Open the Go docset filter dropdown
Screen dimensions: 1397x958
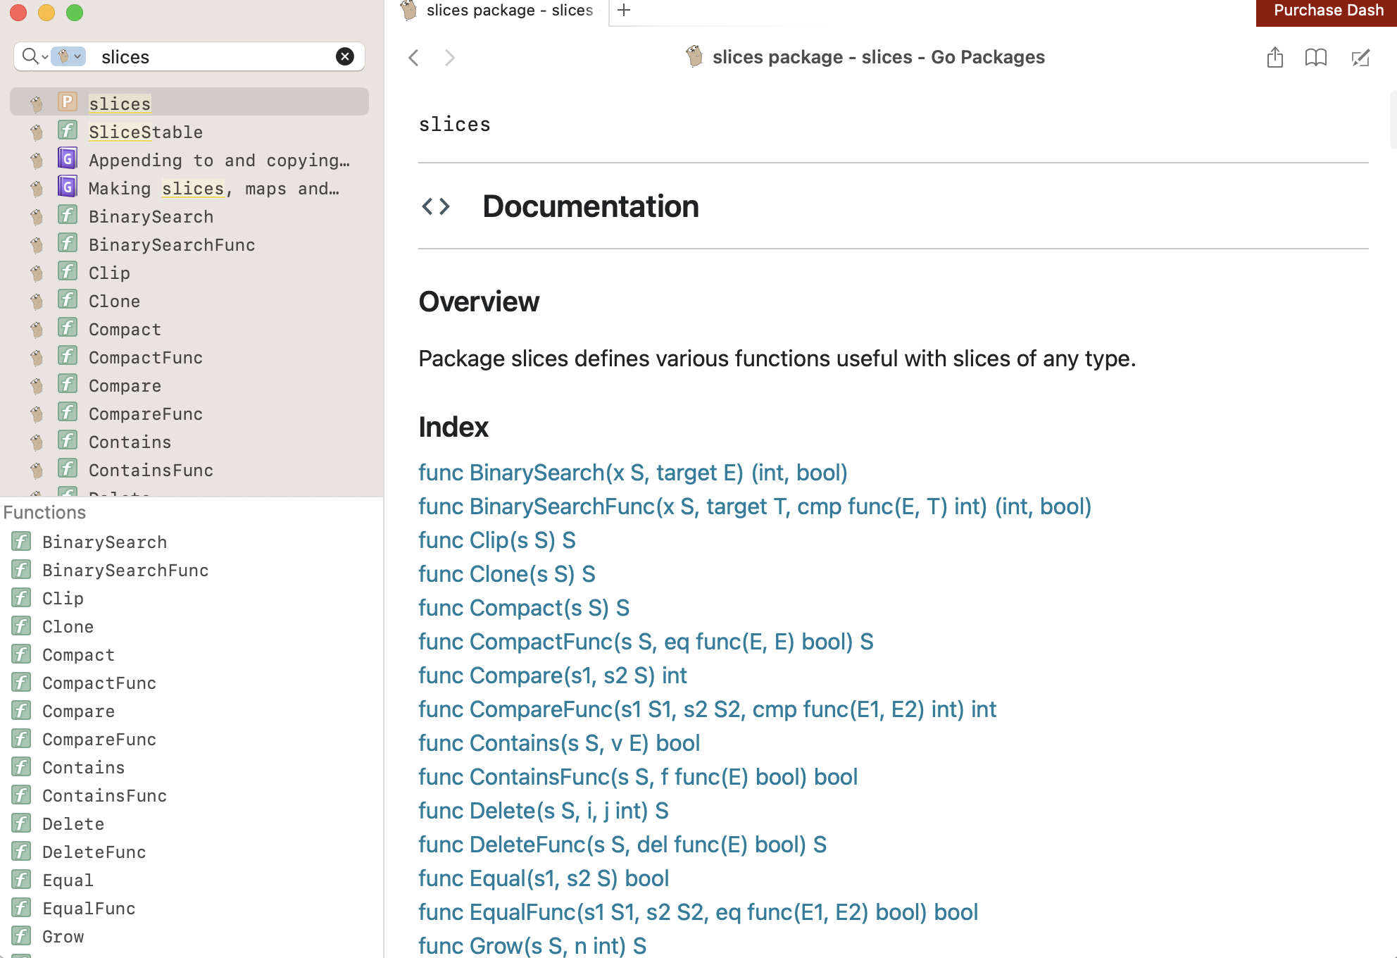(68, 56)
